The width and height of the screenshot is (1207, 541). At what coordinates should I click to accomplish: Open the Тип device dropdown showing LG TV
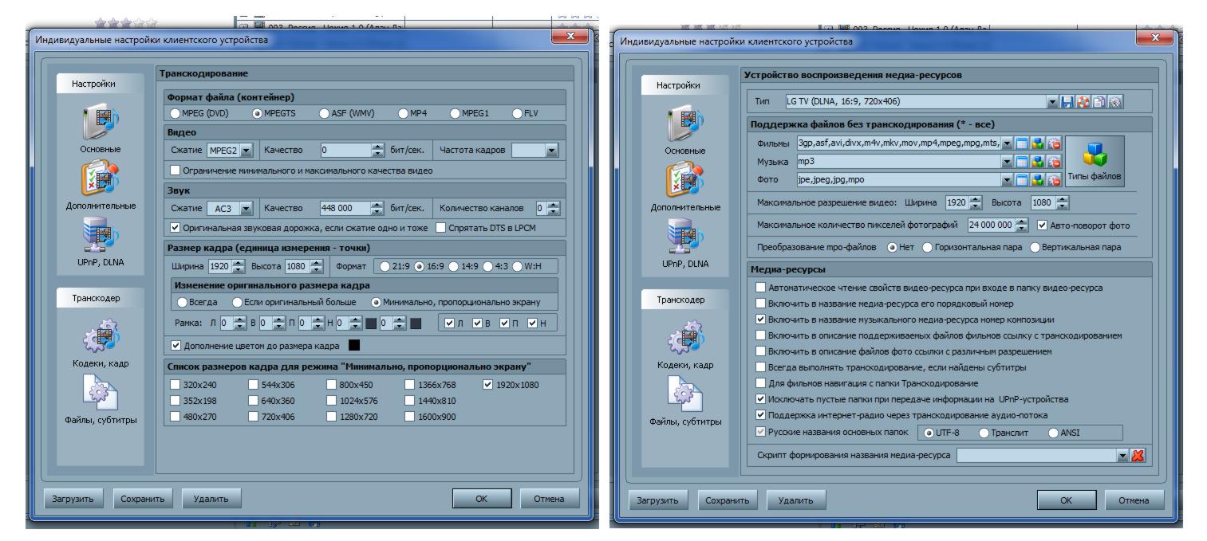[x=1051, y=102]
